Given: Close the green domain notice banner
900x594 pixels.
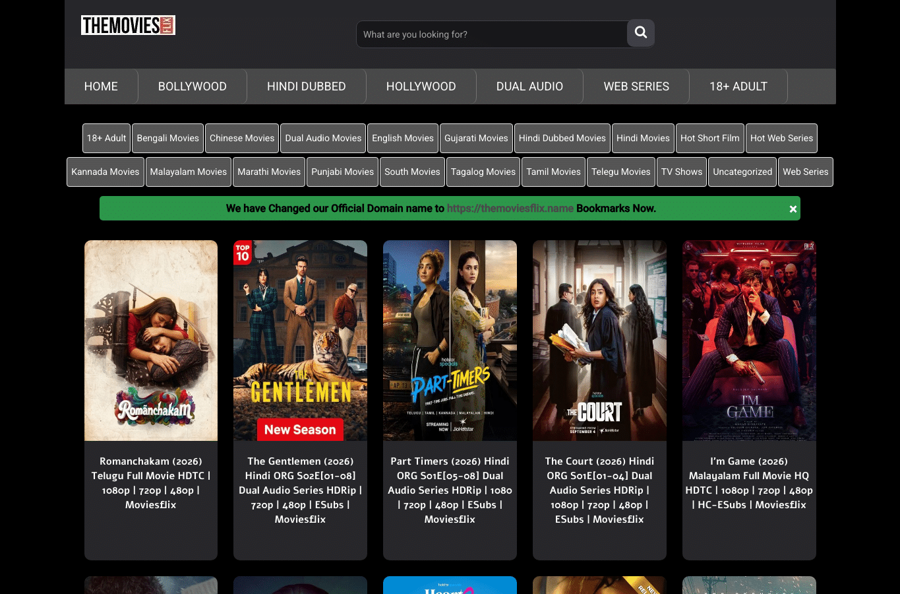Looking at the screenshot, I should tap(793, 209).
